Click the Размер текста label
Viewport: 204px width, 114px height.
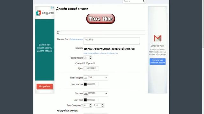click(x=76, y=58)
